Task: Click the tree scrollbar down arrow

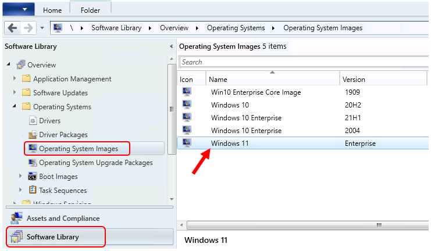Action: tap(172, 199)
